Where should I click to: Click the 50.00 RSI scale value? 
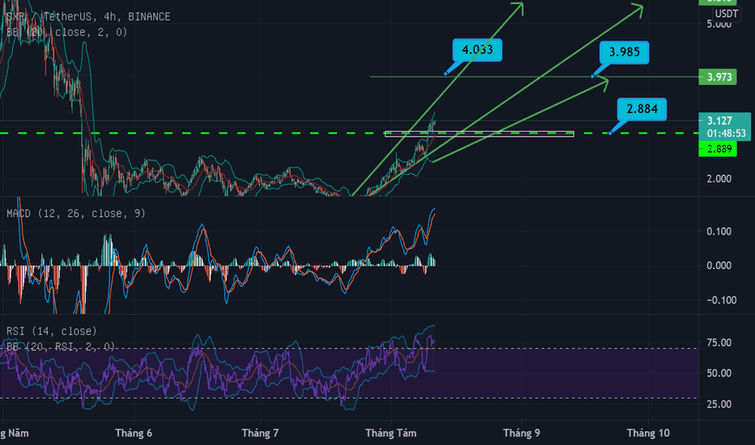[x=719, y=373]
